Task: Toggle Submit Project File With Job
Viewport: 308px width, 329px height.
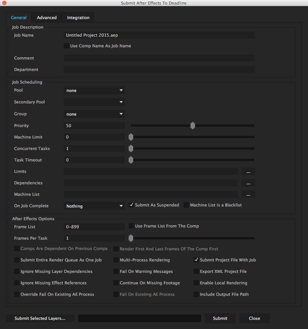Action: pos(196,260)
